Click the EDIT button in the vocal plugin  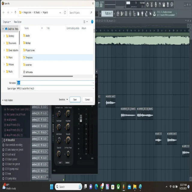(x=60, y=163)
